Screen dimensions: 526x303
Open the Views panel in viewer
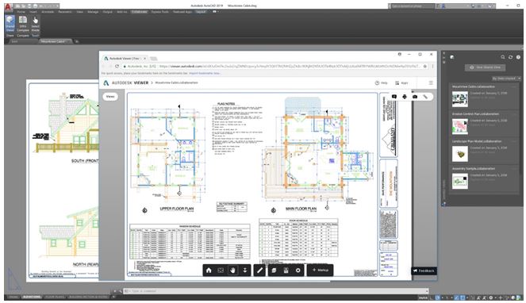[x=110, y=97]
